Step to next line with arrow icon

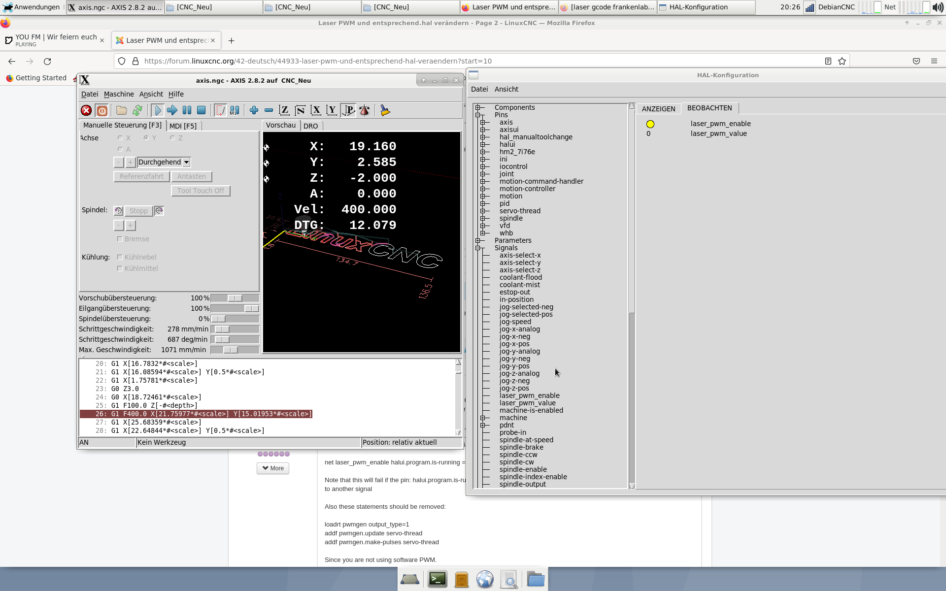[x=172, y=110]
